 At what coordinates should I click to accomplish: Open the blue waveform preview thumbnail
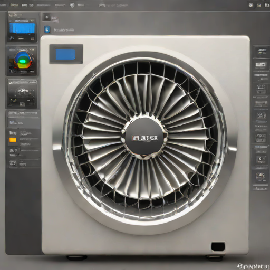(22, 28)
